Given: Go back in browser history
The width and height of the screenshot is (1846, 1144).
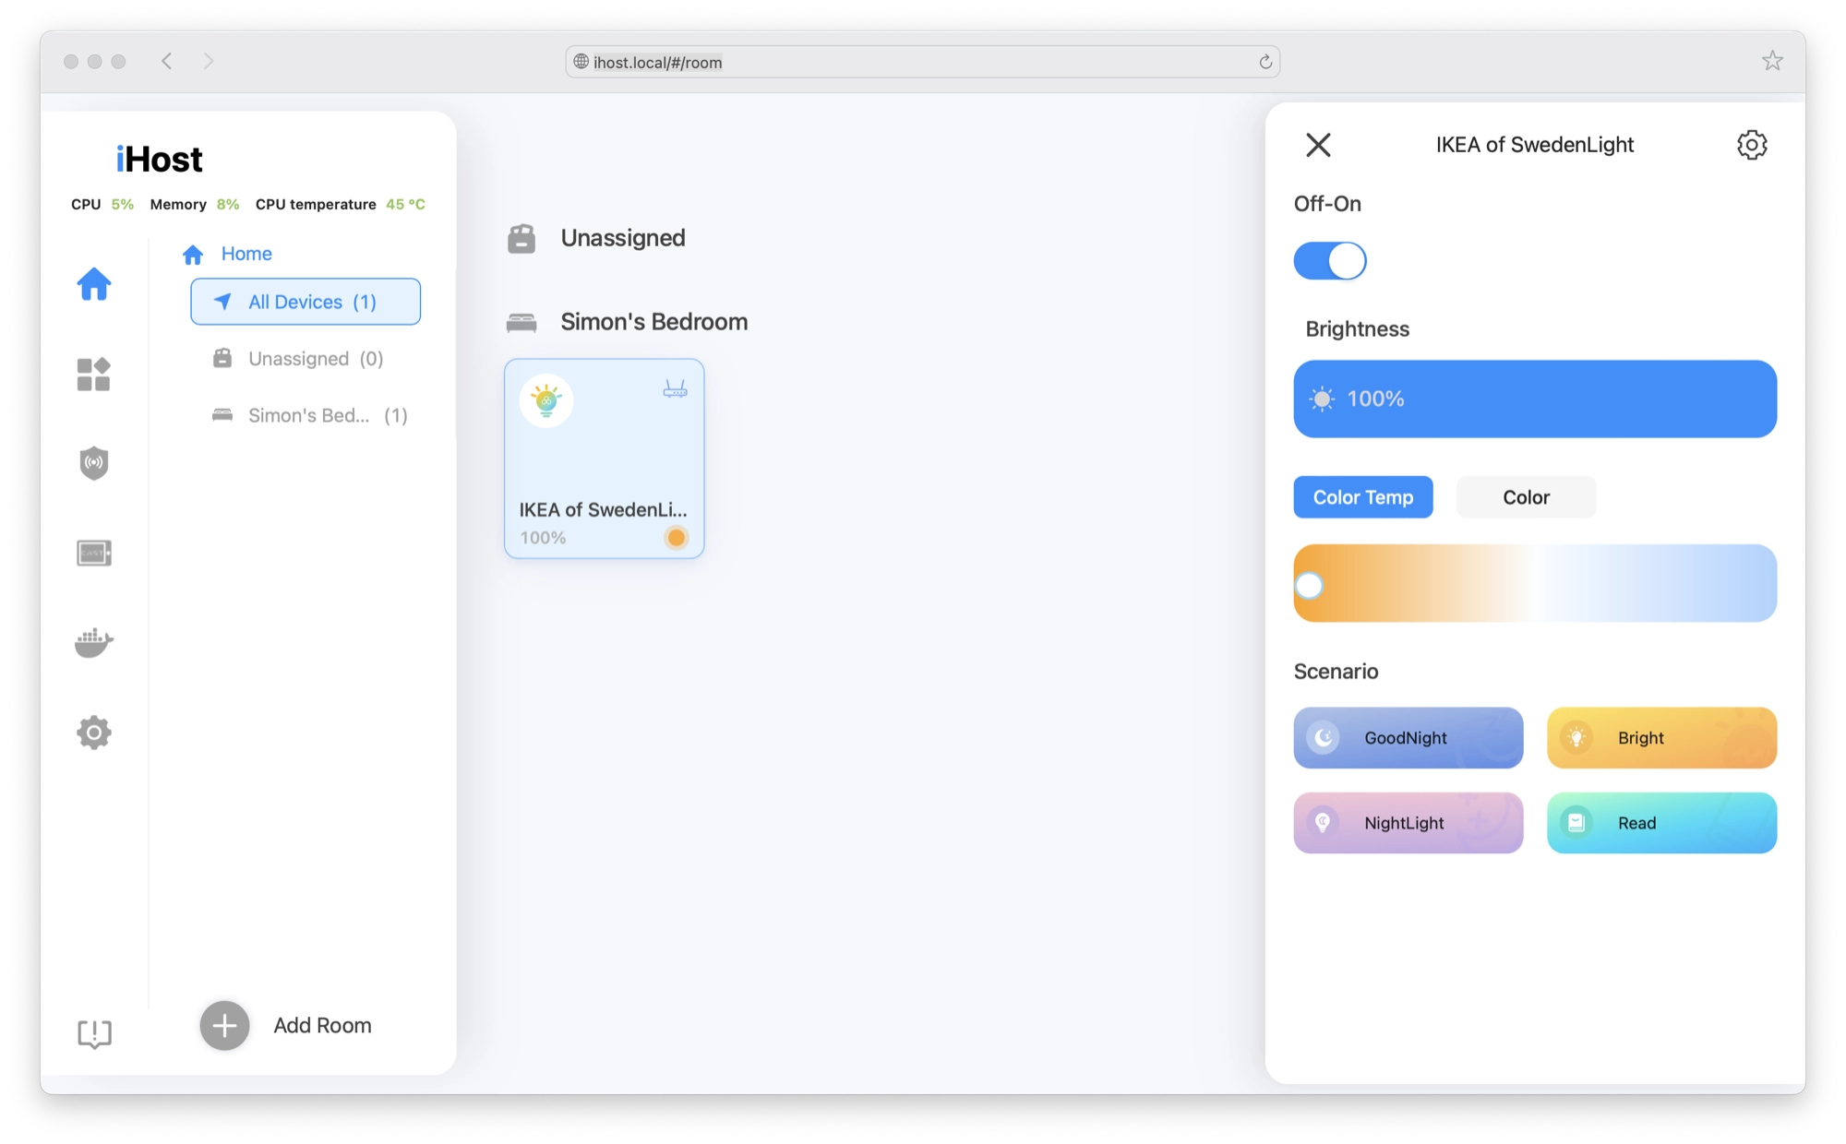Looking at the screenshot, I should tap(167, 61).
